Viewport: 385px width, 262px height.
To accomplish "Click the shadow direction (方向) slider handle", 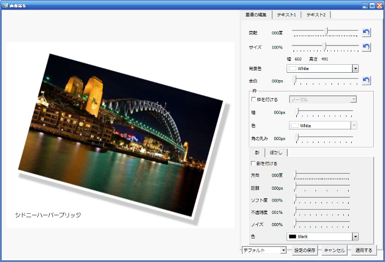I will pyautogui.click(x=295, y=175).
